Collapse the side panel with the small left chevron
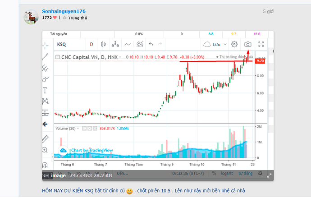 [52, 157]
